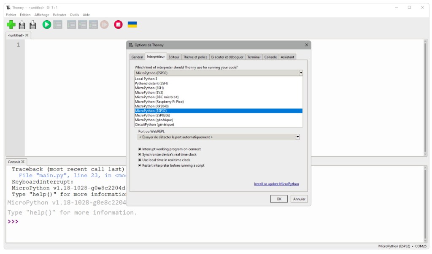Open the interpreter selection dropdown arrow
Viewport: 432px width, 254px height.
(300, 73)
